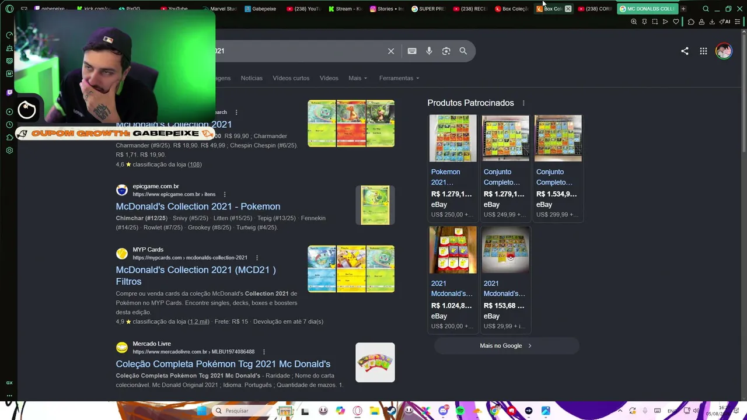The height and width of the screenshot is (420, 747).
Task: Switch to the SUPER PRE browser tab
Action: tap(428, 9)
